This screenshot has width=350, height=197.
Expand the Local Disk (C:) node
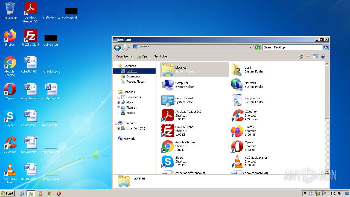click(x=119, y=128)
